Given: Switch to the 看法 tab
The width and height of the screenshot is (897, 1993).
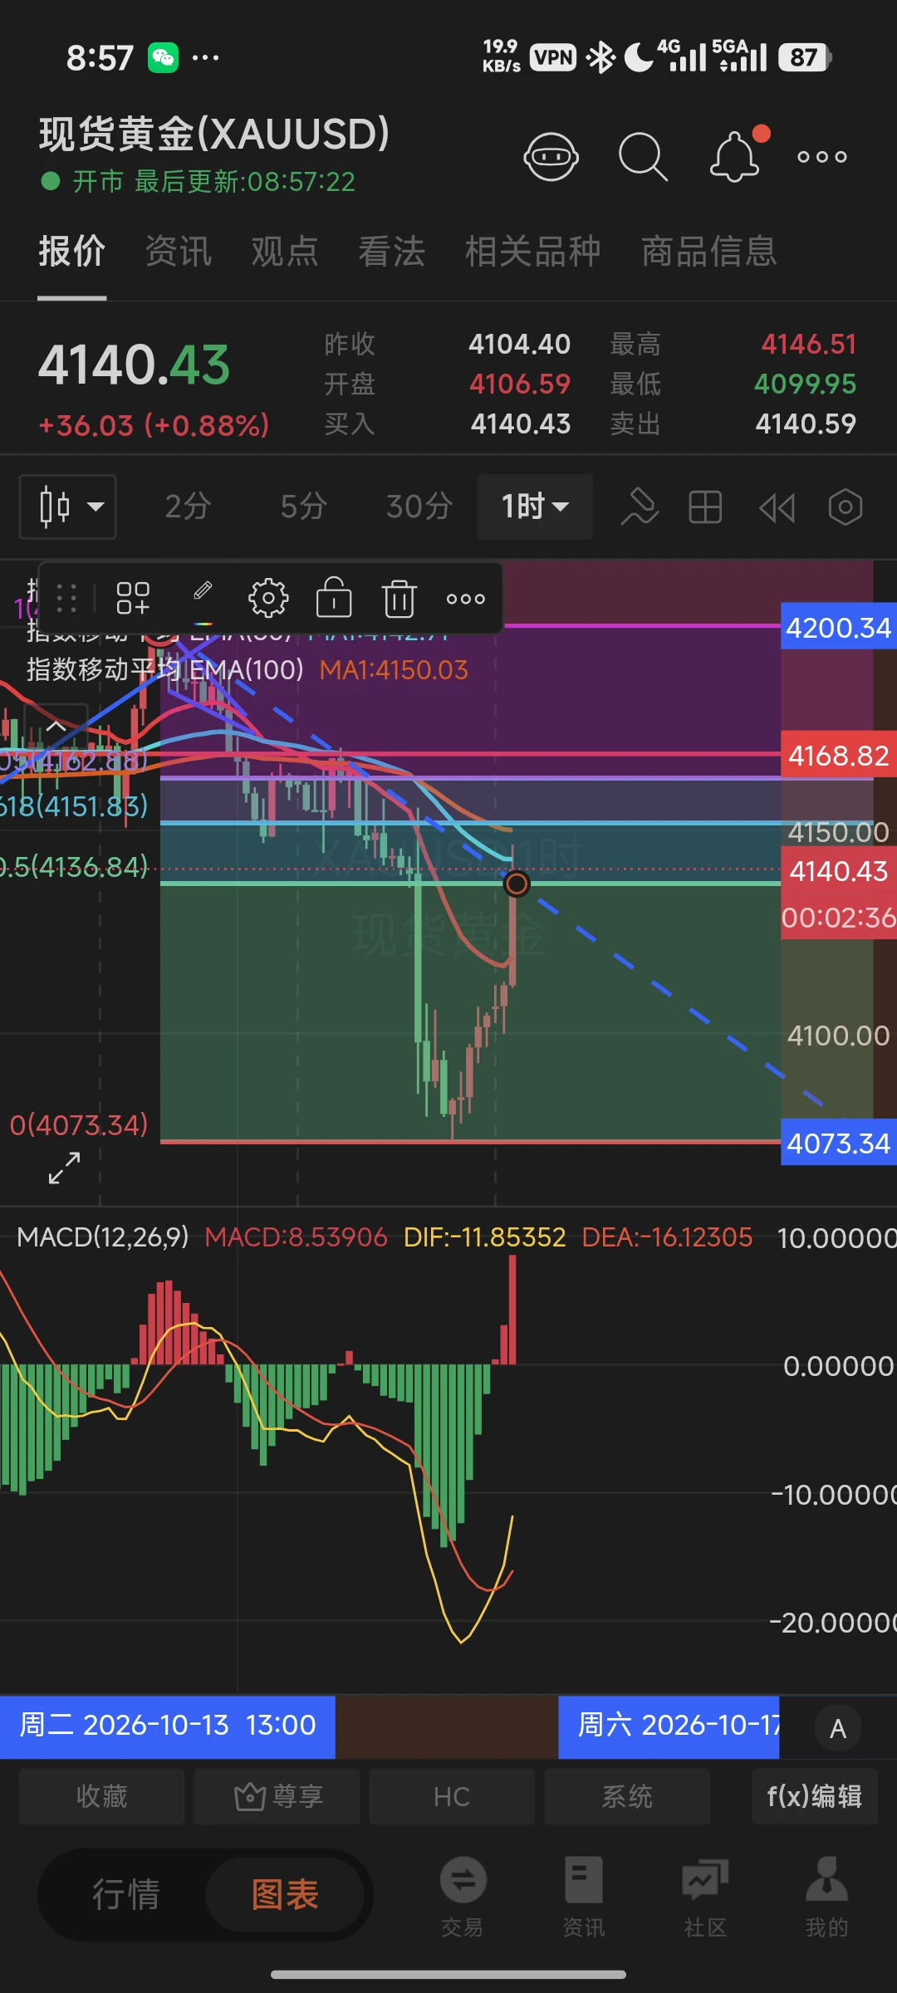Looking at the screenshot, I should pyautogui.click(x=391, y=251).
